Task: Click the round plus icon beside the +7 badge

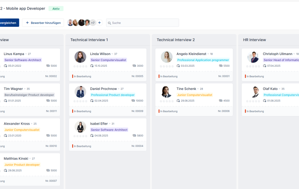Action: click(99, 23)
